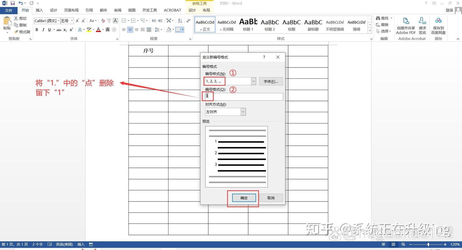
Task: Click in the 编号格式 input field
Action: click(244, 97)
